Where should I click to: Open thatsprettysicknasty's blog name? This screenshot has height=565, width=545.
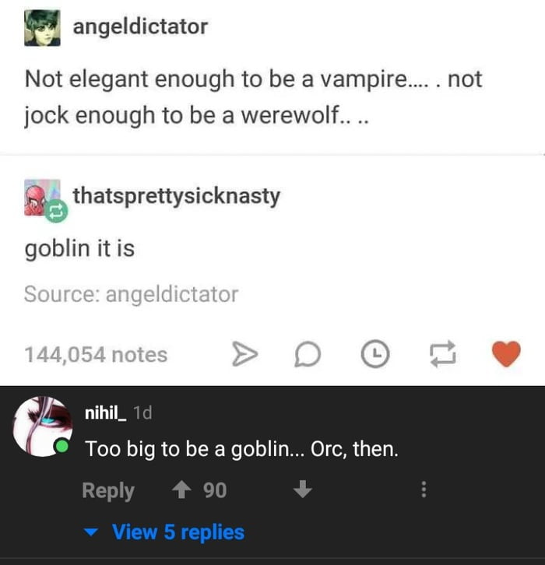pyautogui.click(x=176, y=196)
